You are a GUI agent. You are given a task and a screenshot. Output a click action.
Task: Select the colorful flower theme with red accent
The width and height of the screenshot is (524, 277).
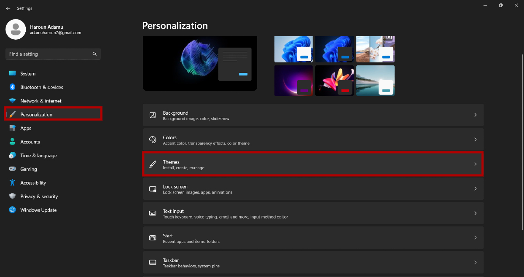coord(334,81)
